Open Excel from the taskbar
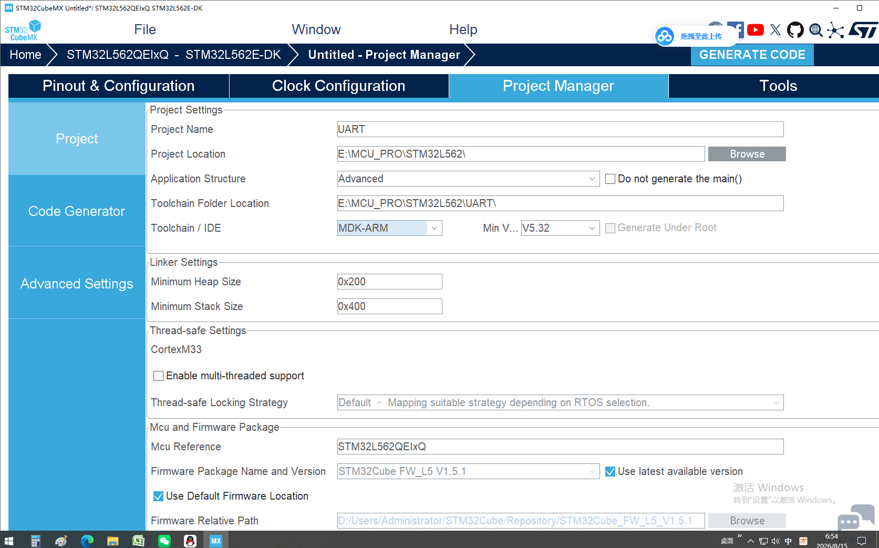 (138, 541)
